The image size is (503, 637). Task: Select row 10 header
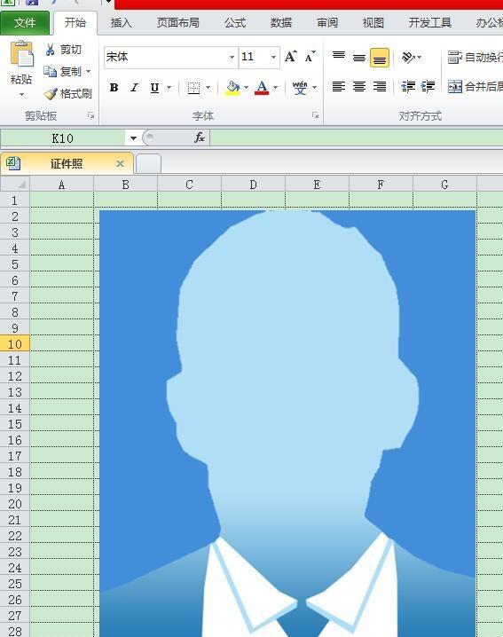tap(15, 344)
